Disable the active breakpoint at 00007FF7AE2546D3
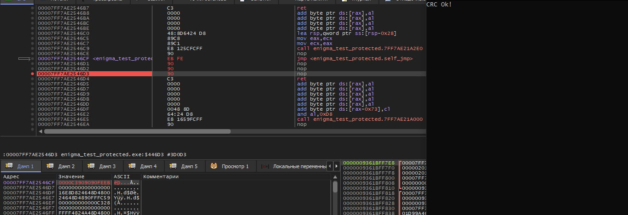The height and width of the screenshot is (215, 628). click(32, 74)
